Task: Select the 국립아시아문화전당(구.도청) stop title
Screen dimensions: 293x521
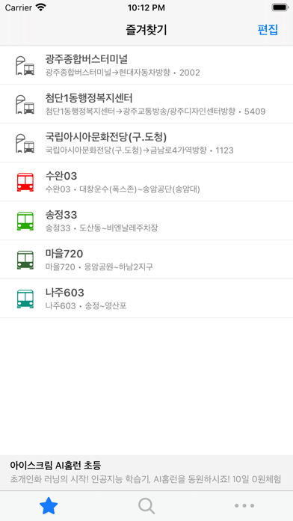Action: [x=106, y=137]
